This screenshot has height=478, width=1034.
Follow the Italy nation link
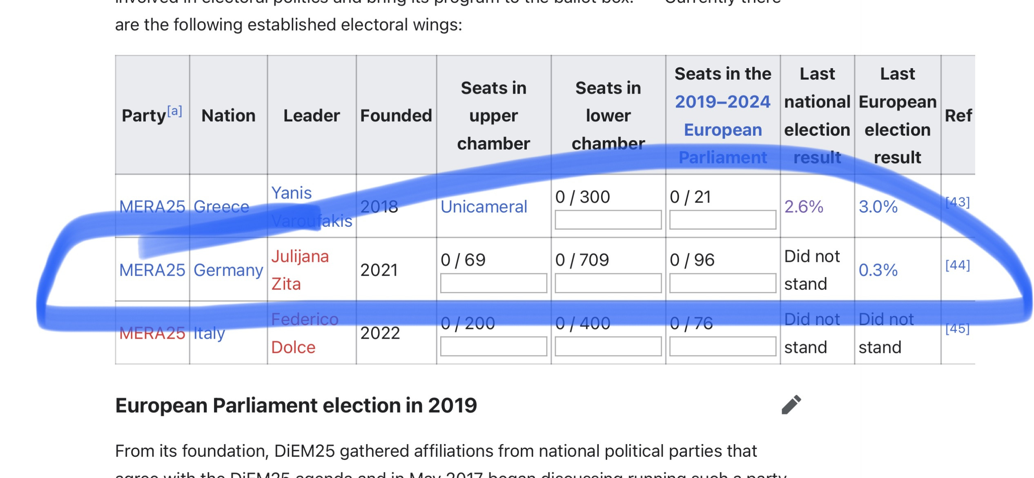209,333
